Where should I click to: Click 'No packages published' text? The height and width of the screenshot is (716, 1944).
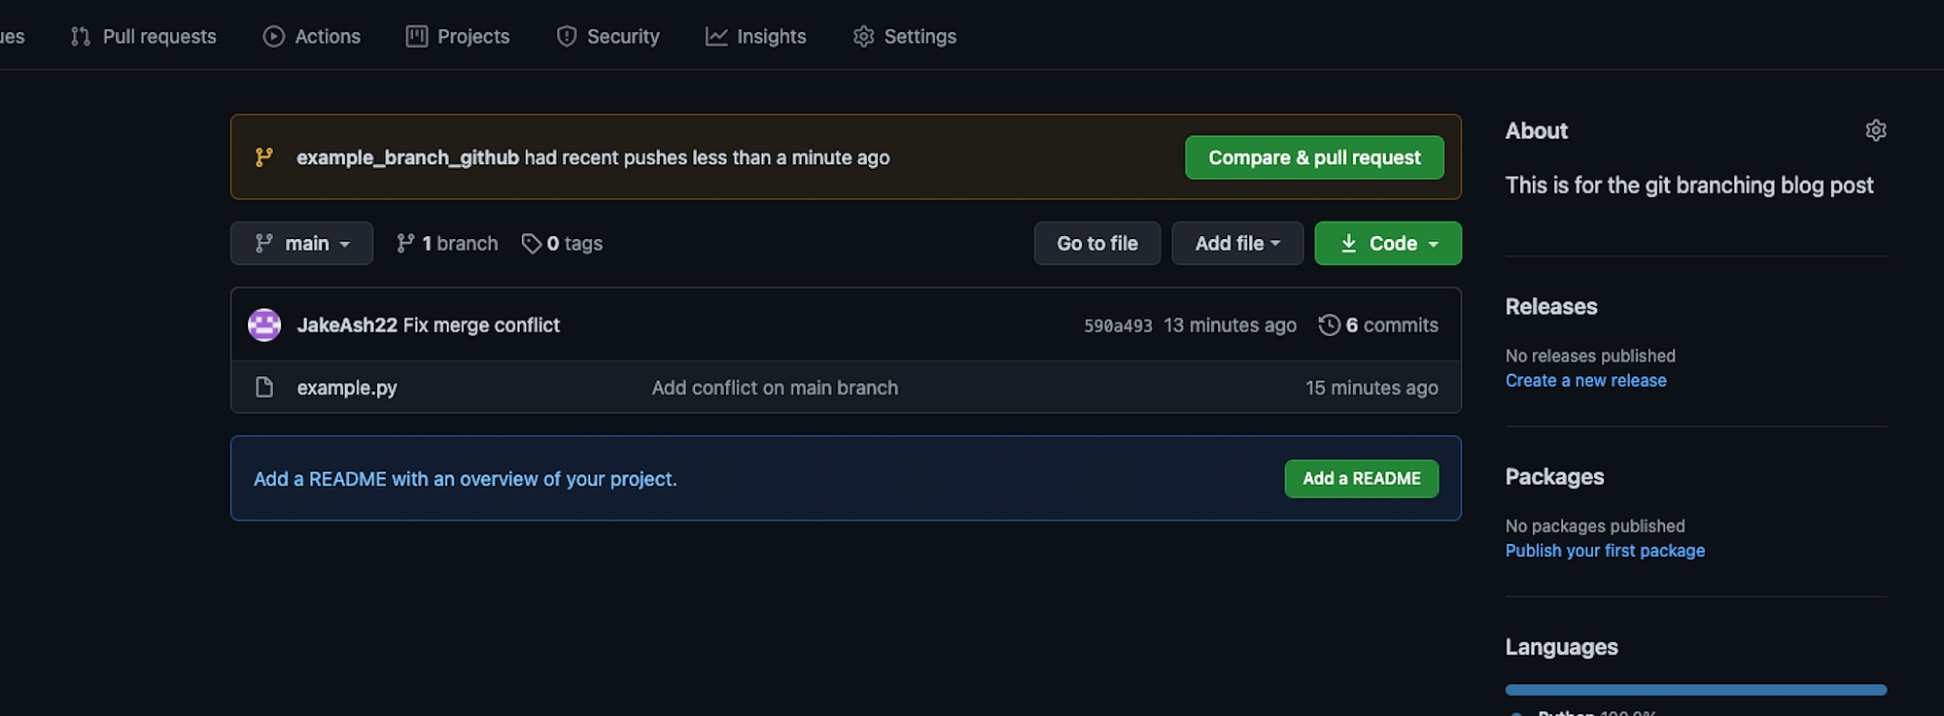coord(1595,526)
